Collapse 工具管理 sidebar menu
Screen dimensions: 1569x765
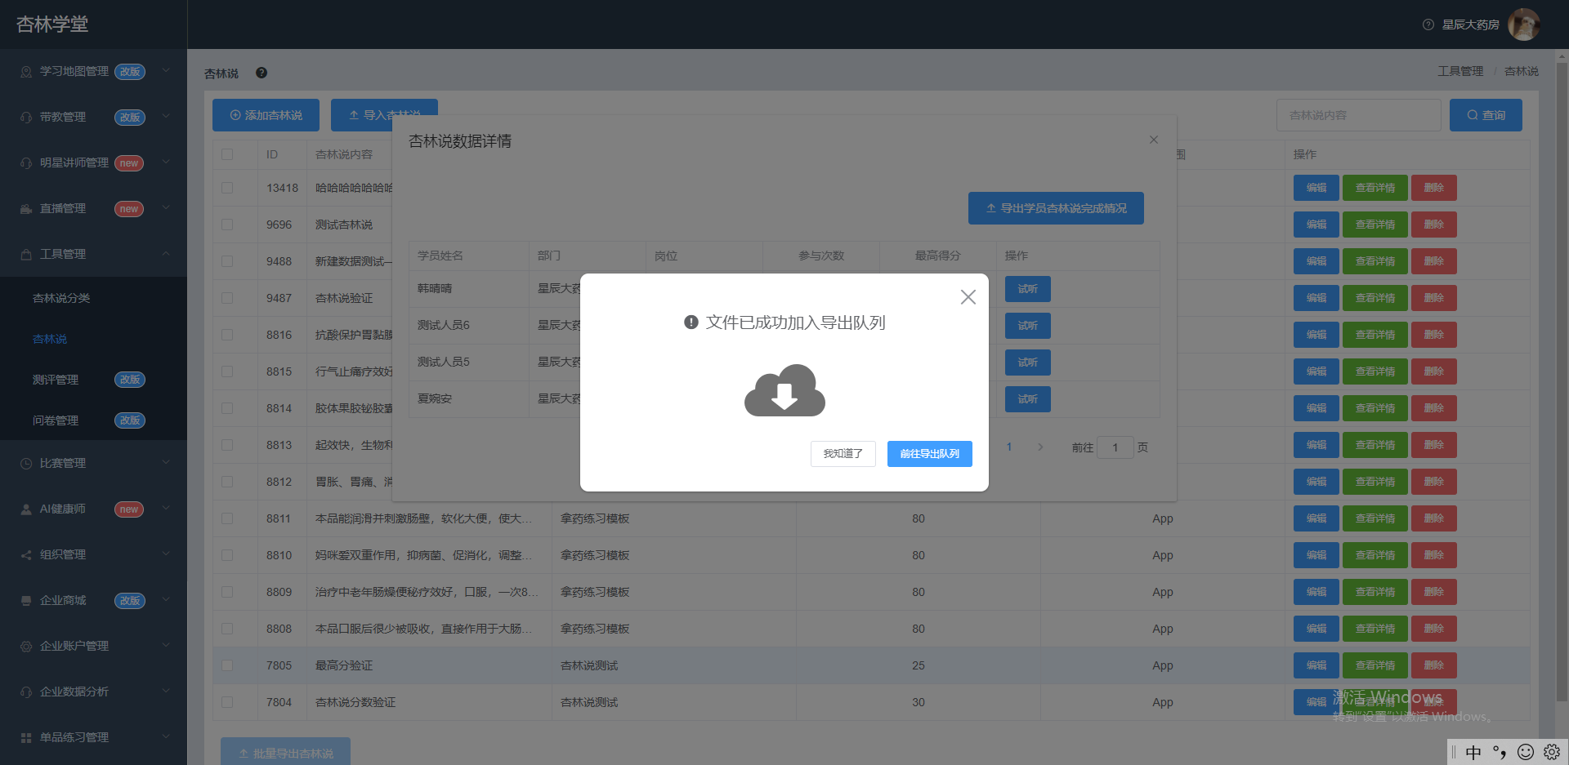click(x=93, y=255)
